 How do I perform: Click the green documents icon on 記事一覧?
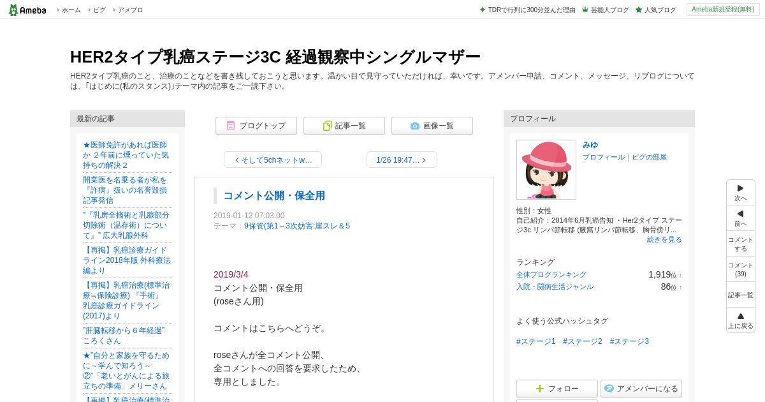pos(327,126)
